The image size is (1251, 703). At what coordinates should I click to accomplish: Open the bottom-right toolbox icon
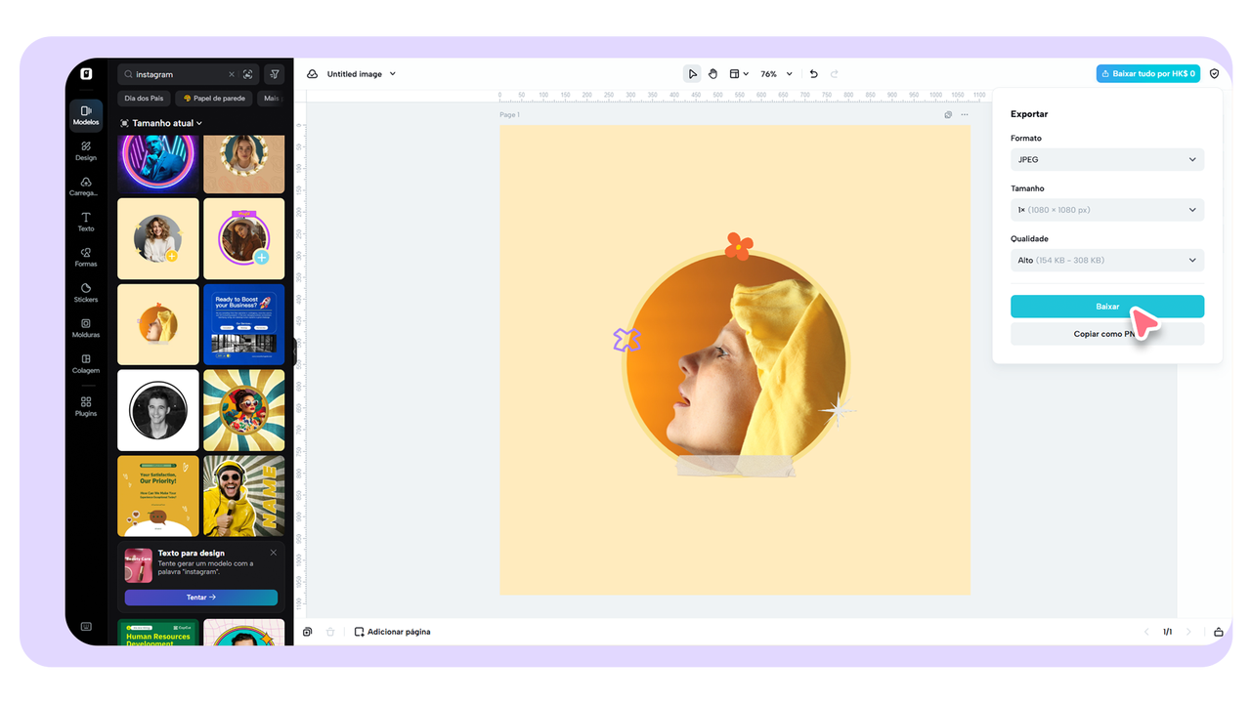[x=1219, y=632]
